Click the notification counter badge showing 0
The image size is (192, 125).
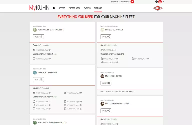[x=157, y=2]
